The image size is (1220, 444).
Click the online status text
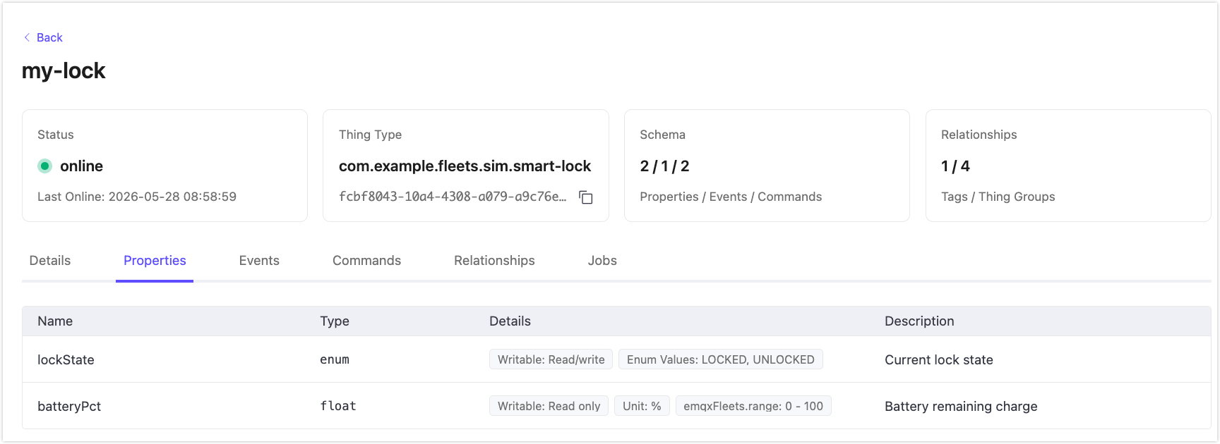click(81, 166)
